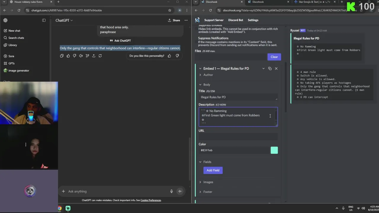Open the green taskbar app icon
Screen dimensions: 379x213
point(68,208)
